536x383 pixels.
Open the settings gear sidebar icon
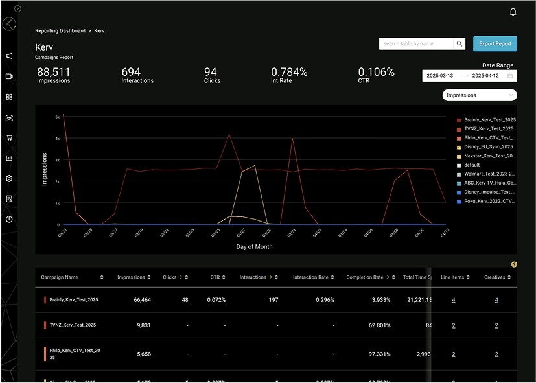[9, 178]
